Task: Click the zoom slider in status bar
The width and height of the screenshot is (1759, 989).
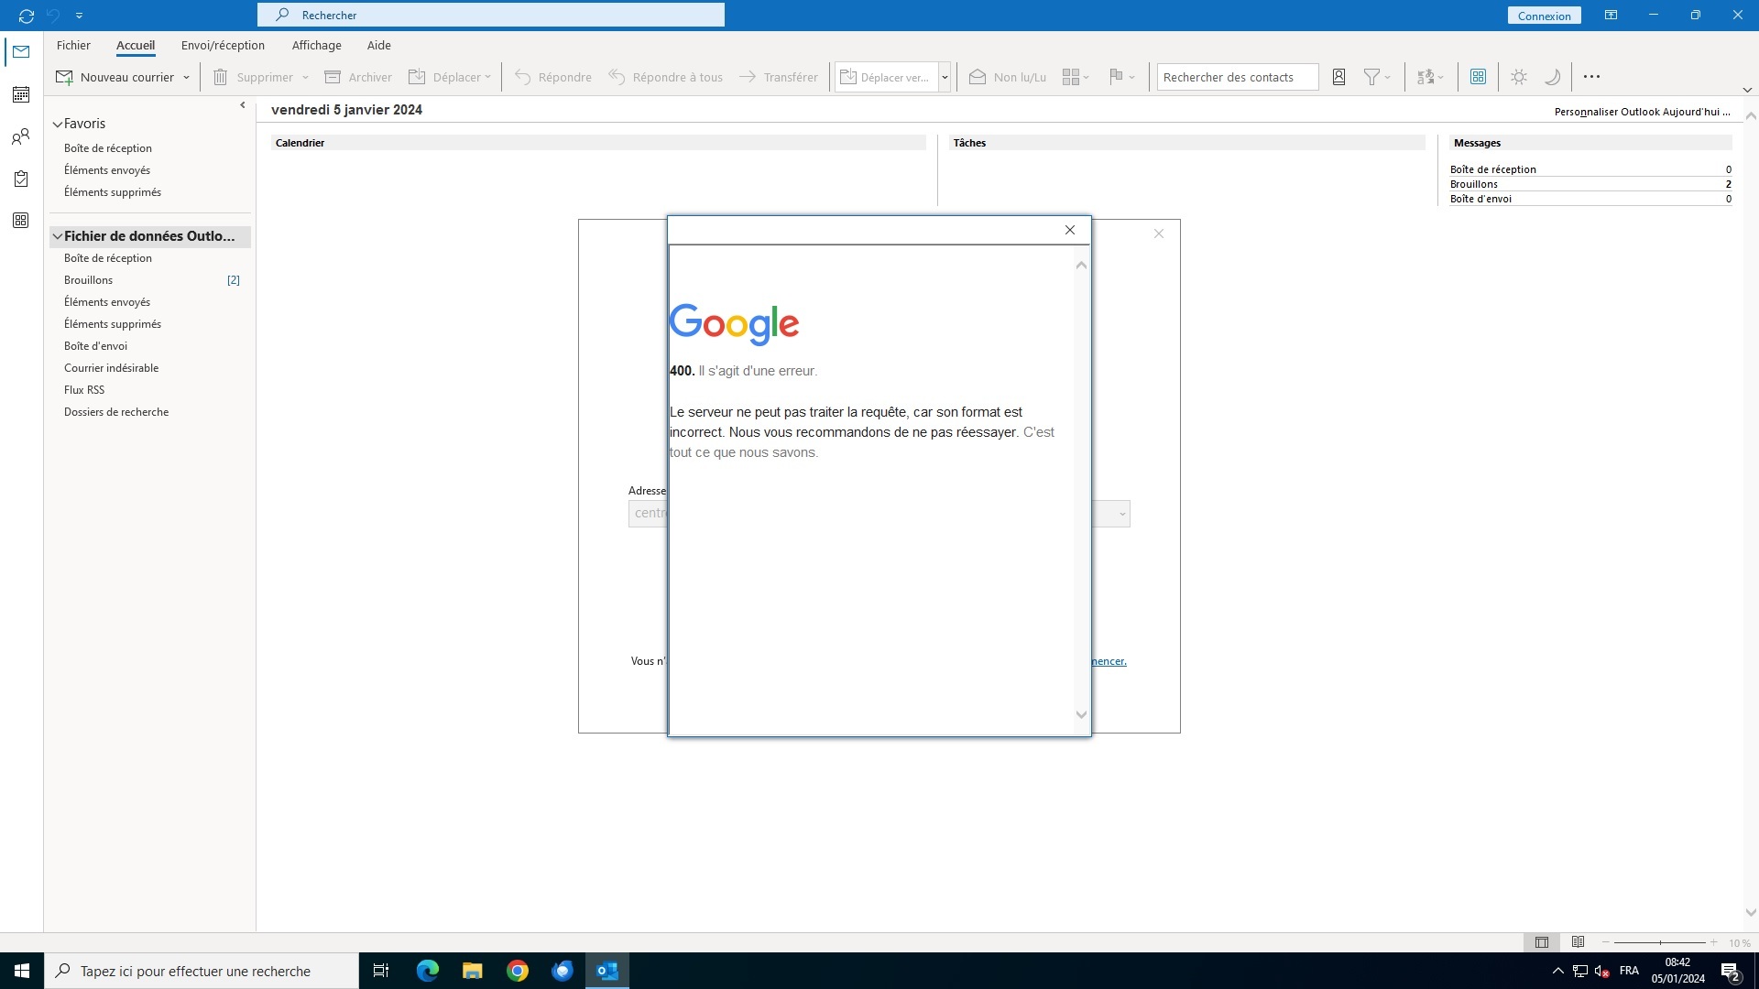Action: (1659, 942)
